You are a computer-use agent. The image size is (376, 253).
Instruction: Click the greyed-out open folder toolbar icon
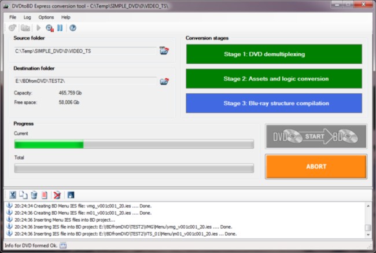point(25,28)
